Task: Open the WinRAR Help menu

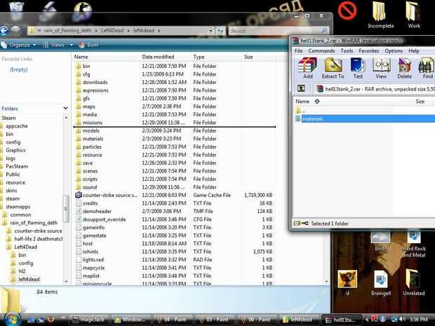Action: [x=414, y=50]
